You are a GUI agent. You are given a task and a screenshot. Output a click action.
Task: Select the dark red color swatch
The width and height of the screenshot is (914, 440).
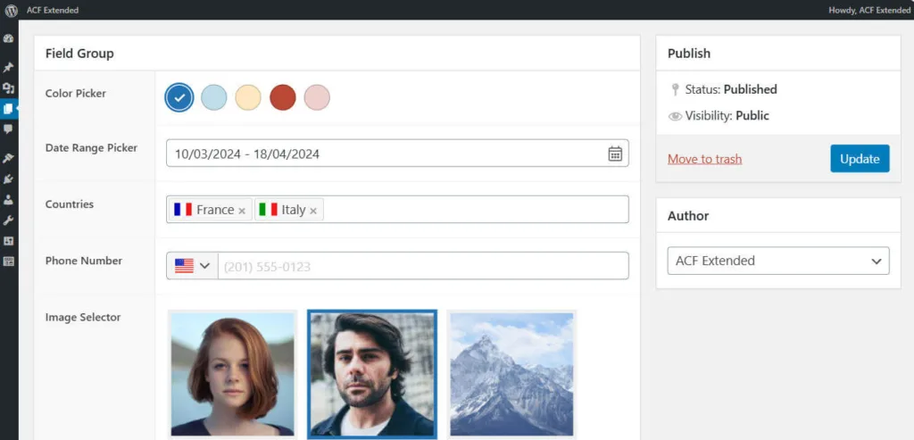click(x=283, y=97)
